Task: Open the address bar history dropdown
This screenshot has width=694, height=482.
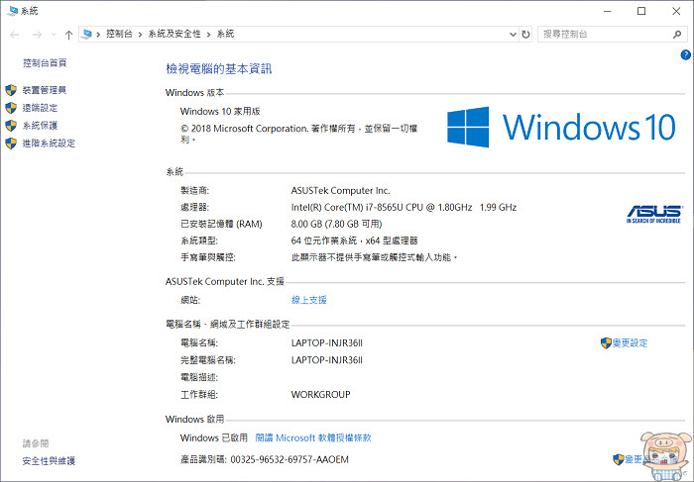Action: 513,35
